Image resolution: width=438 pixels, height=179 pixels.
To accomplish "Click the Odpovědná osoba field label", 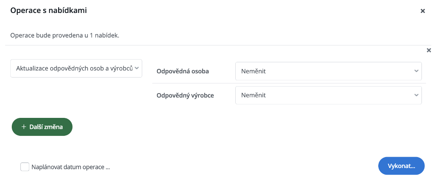I will 183,71.
